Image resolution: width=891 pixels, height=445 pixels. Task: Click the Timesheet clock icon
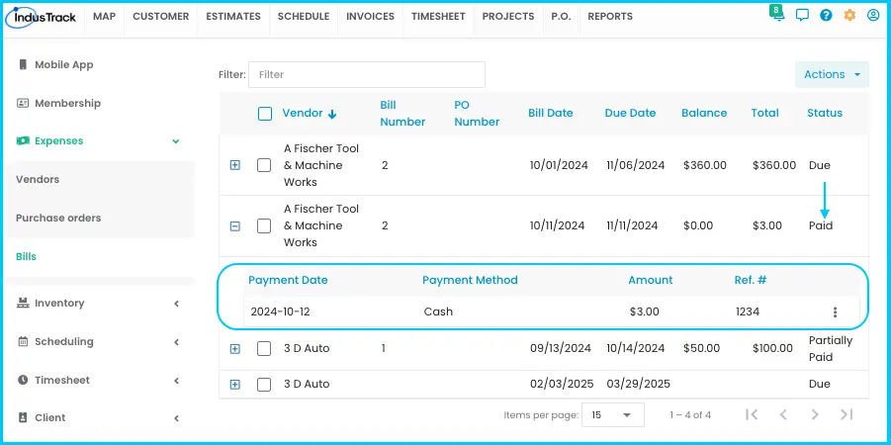click(x=23, y=380)
